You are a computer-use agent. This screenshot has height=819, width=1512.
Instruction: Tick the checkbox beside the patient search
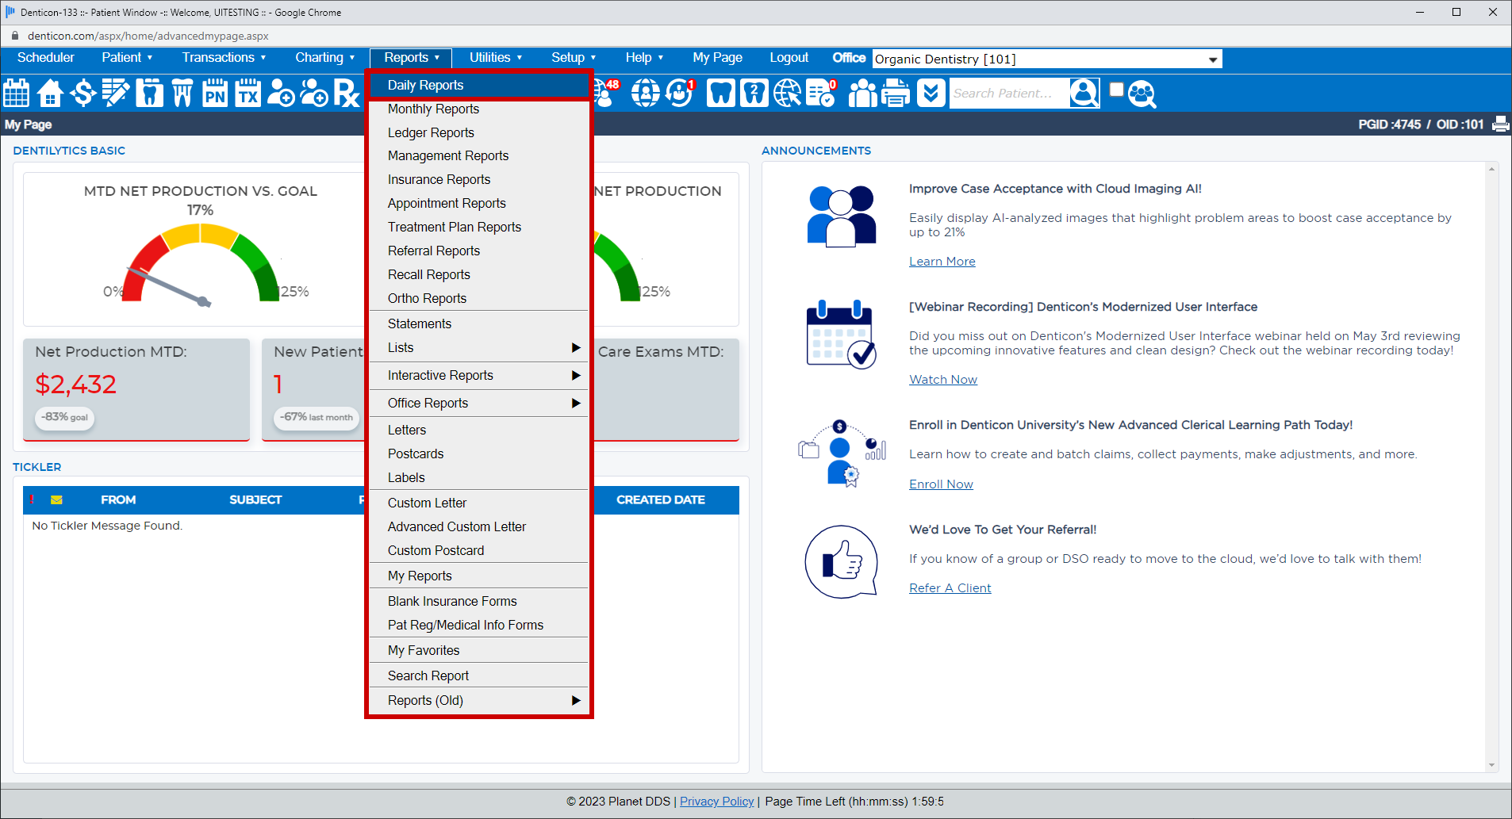click(x=1116, y=90)
